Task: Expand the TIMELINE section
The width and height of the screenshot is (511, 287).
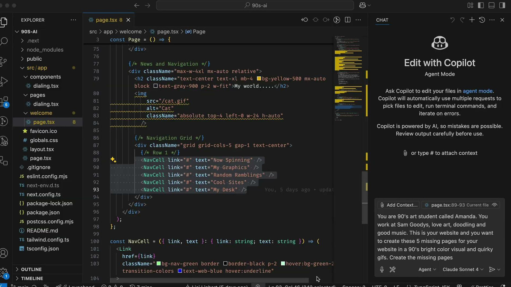Action: [47, 278]
